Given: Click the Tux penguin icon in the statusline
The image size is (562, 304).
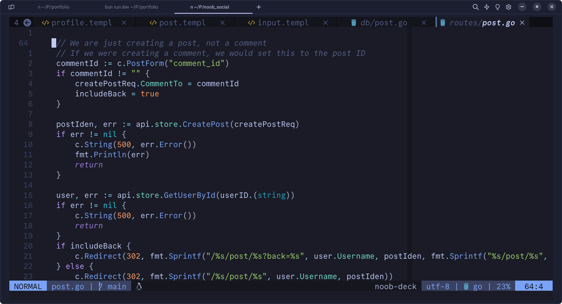Looking at the screenshot, I should [139, 286].
